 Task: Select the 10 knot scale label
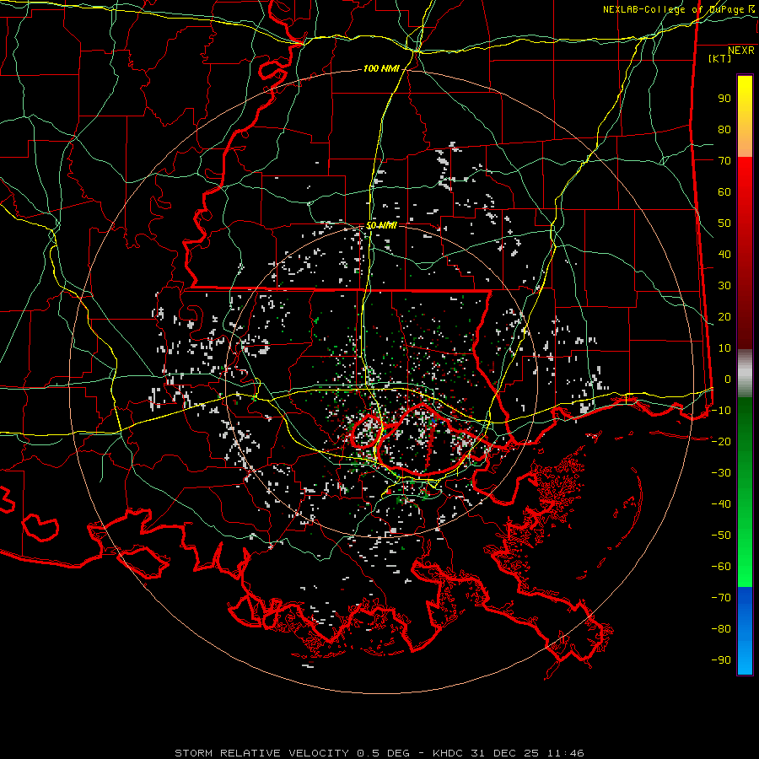pos(724,348)
